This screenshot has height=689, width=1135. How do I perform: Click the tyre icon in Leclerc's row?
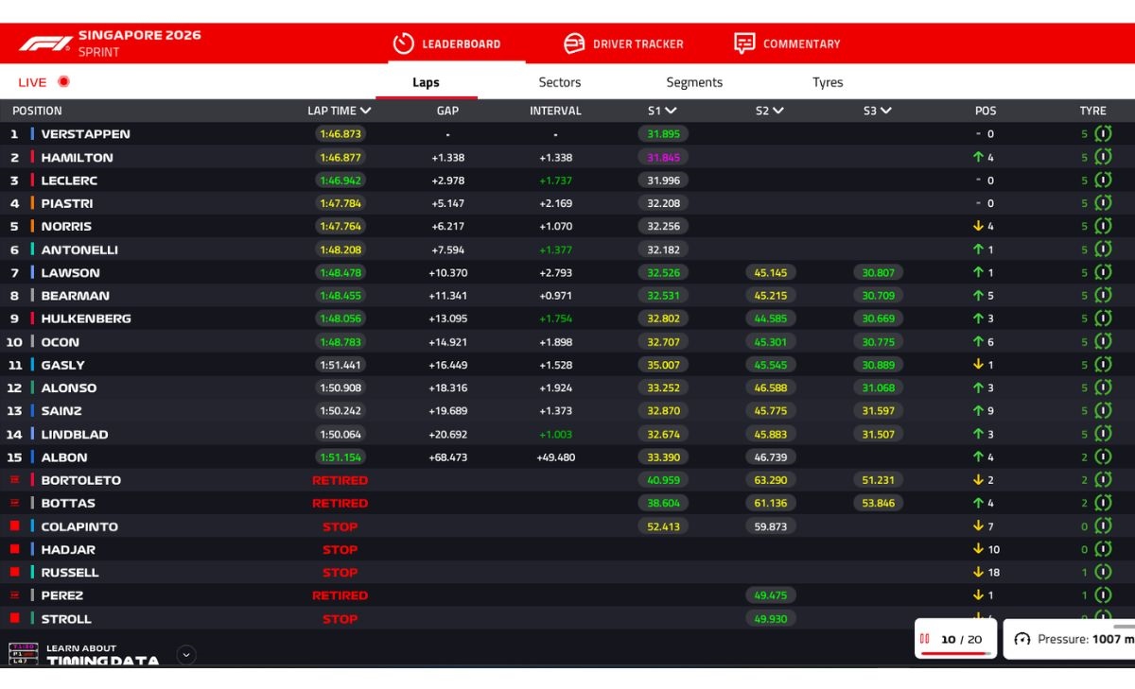click(1103, 181)
